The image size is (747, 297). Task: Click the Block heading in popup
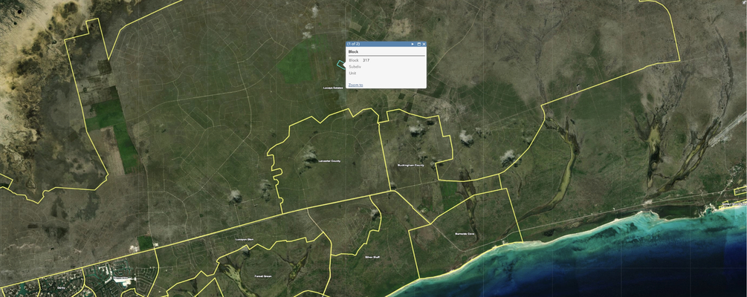[353, 52]
